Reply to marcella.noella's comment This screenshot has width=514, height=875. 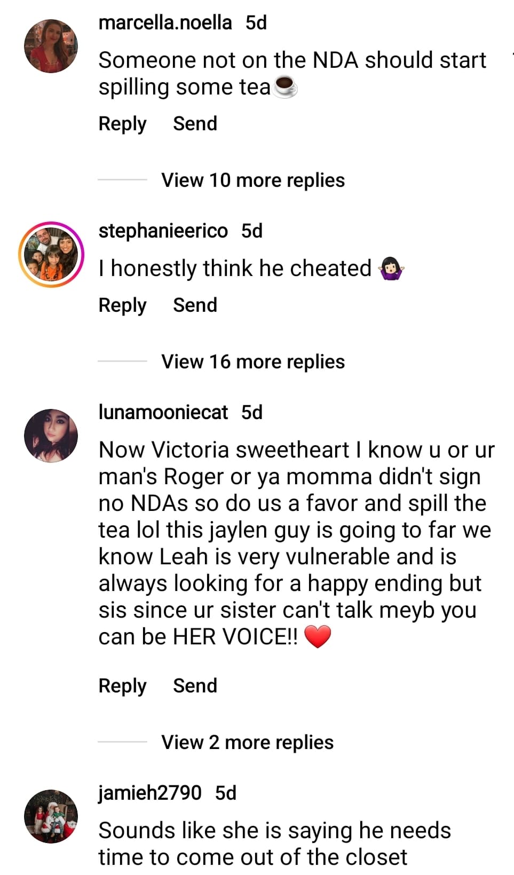click(122, 124)
